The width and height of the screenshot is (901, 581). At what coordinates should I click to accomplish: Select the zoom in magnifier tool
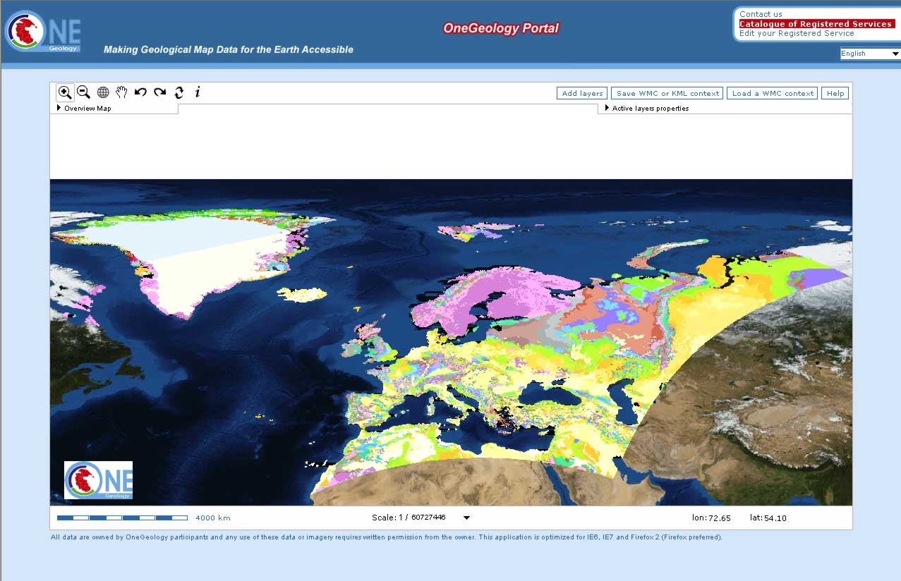click(65, 92)
